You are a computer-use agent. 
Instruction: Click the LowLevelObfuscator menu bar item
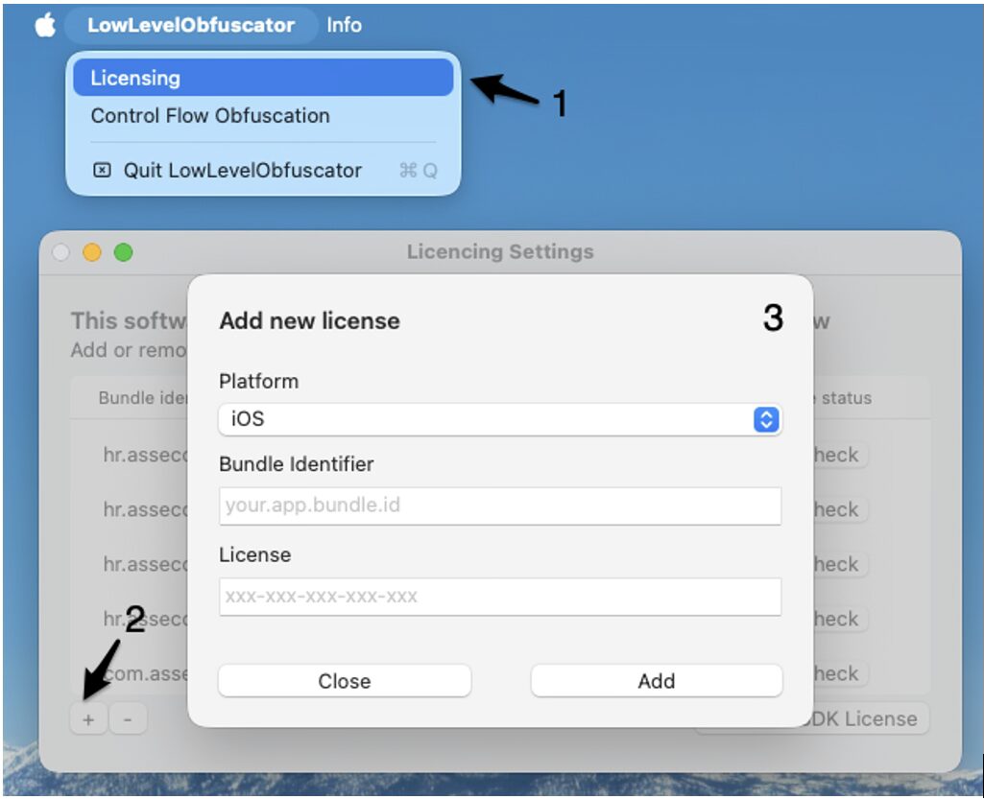pos(190,26)
